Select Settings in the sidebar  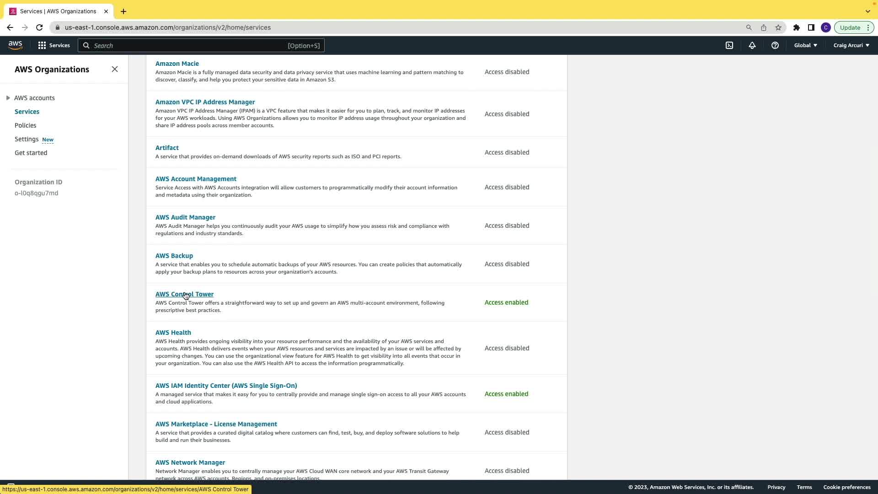point(27,139)
